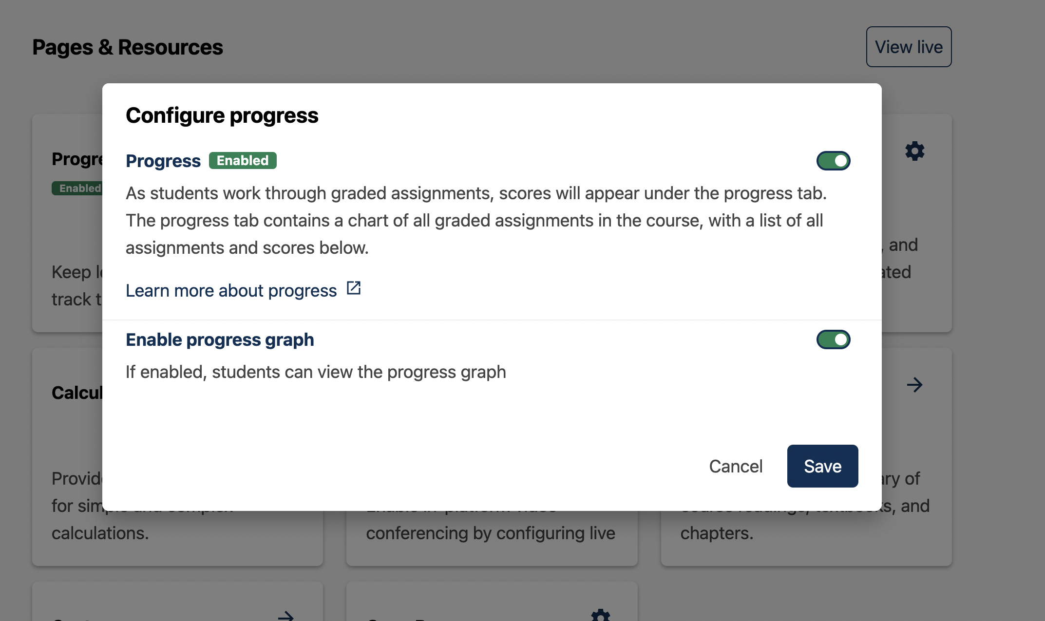Click the Enable progress graph label
The width and height of the screenshot is (1045, 621).
coord(220,339)
